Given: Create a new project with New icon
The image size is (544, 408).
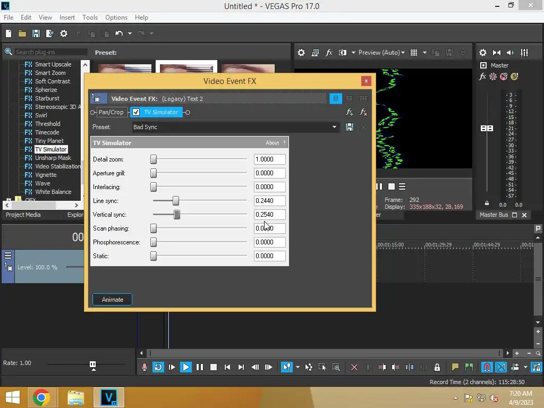Looking at the screenshot, I should point(8,33).
